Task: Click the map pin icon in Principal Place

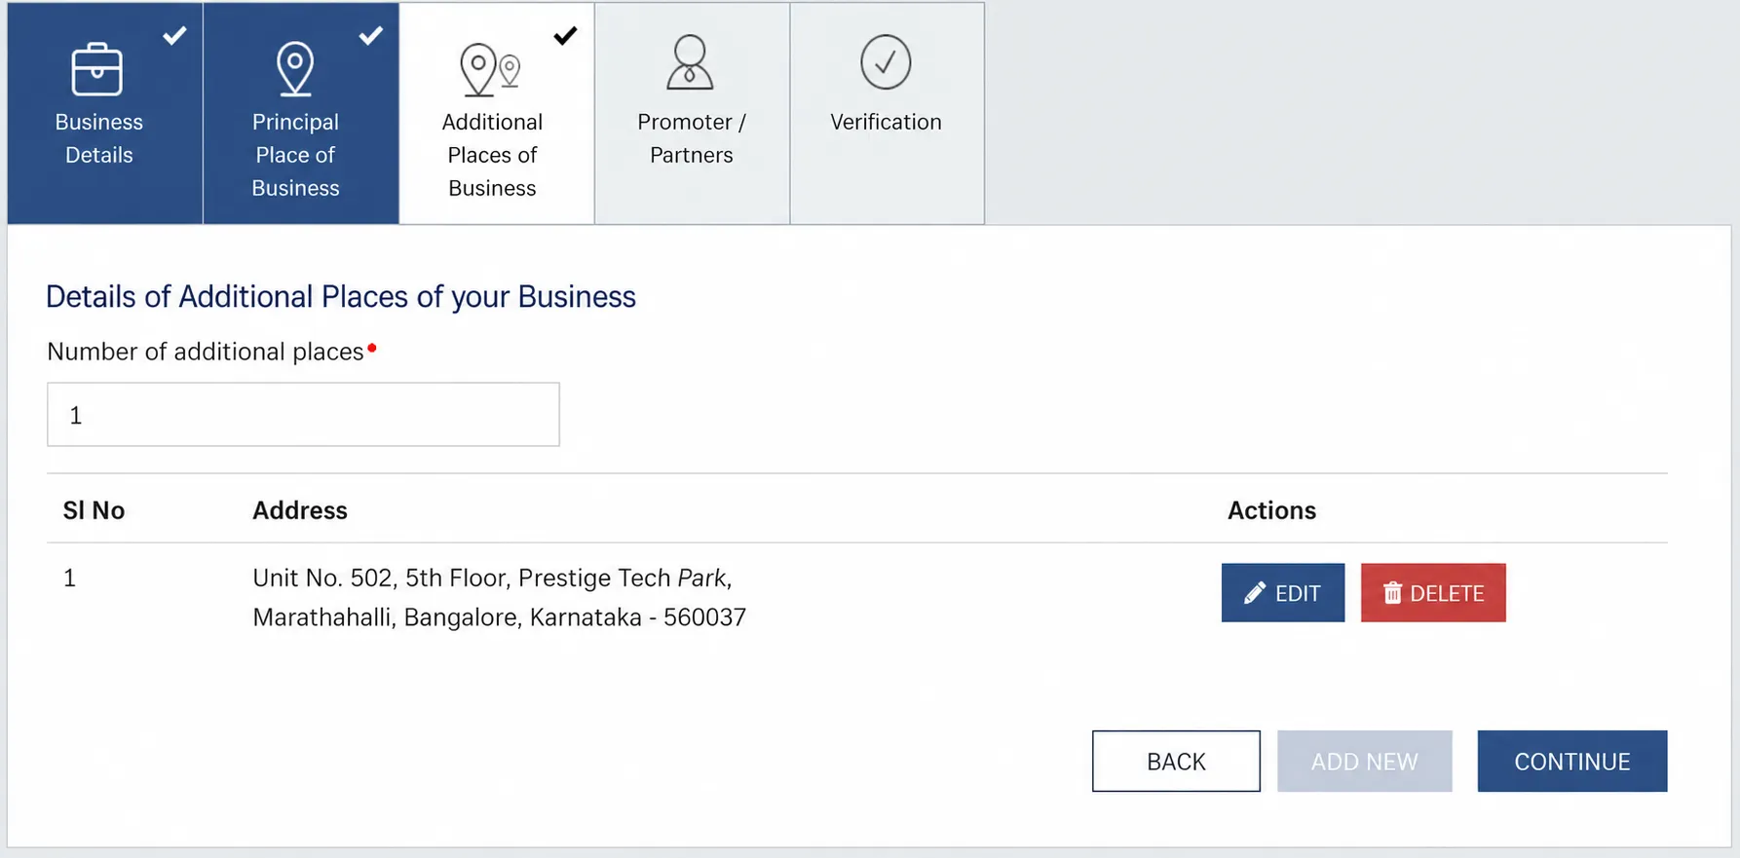Action: click(295, 68)
